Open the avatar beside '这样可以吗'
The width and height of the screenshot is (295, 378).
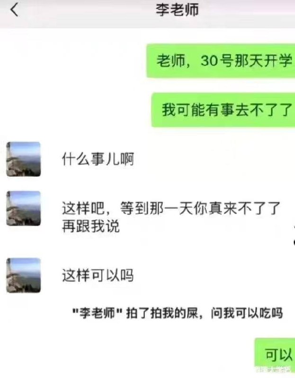coord(23,275)
